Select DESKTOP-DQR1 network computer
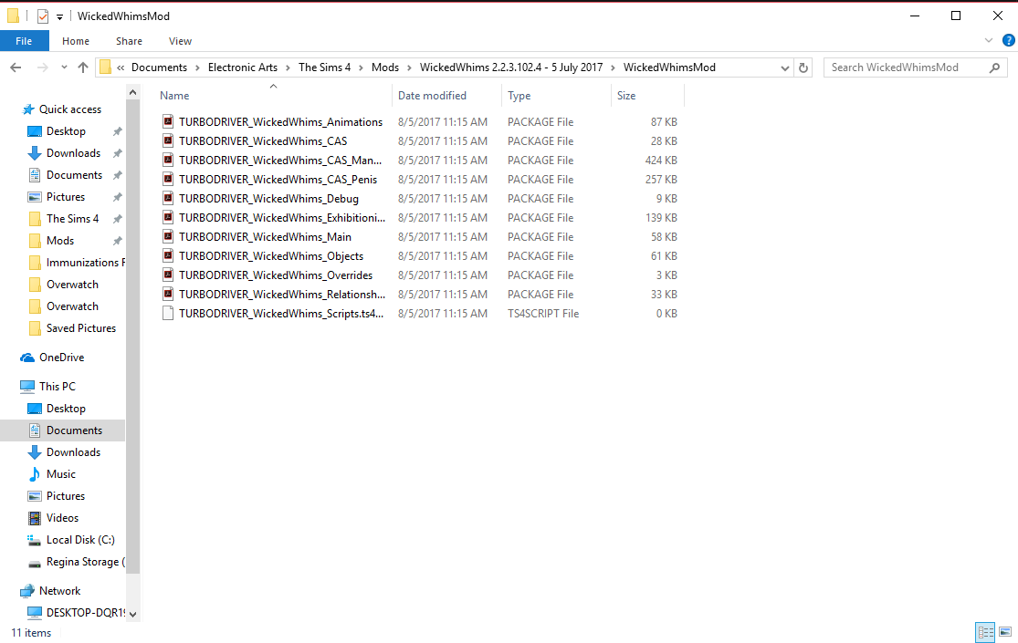This screenshot has width=1018, height=643. 86,613
